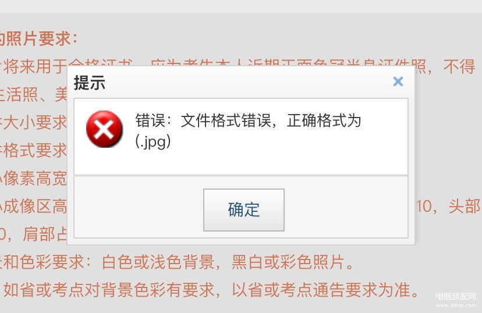Click the 白色或浅色背景 color requirement text
This screenshot has width=482, height=313.
click(158, 262)
